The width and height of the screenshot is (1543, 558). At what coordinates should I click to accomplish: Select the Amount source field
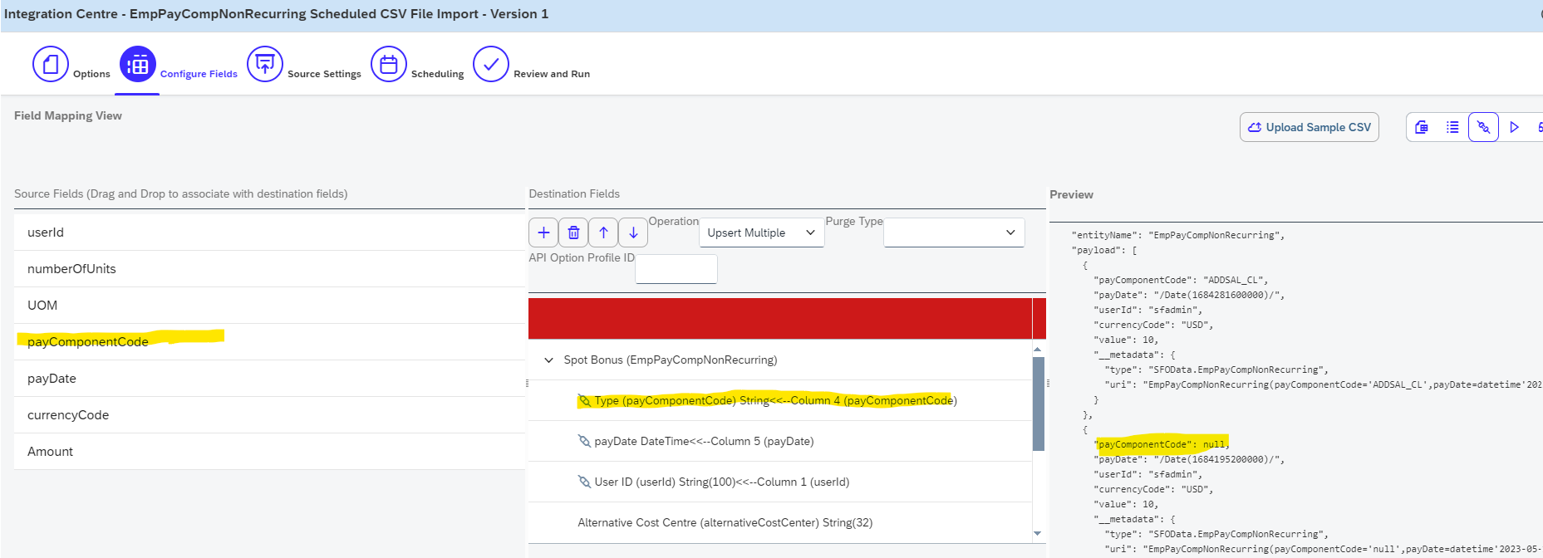pyautogui.click(x=269, y=452)
